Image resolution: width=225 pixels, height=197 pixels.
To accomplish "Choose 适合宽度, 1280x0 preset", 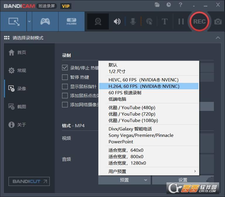I will (x=149, y=163).
